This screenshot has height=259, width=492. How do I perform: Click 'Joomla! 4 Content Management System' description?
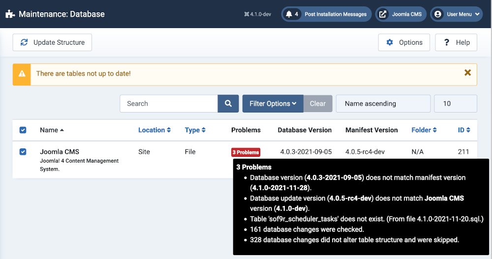79,165
